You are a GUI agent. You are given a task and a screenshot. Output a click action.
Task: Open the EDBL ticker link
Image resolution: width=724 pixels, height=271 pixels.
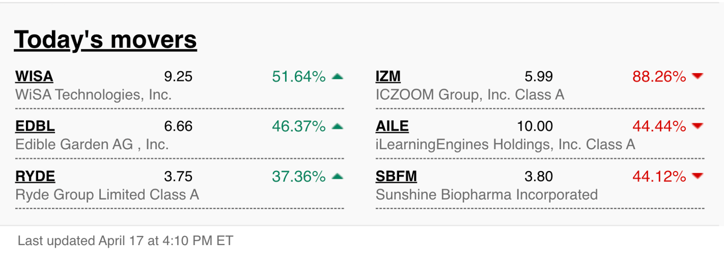35,127
